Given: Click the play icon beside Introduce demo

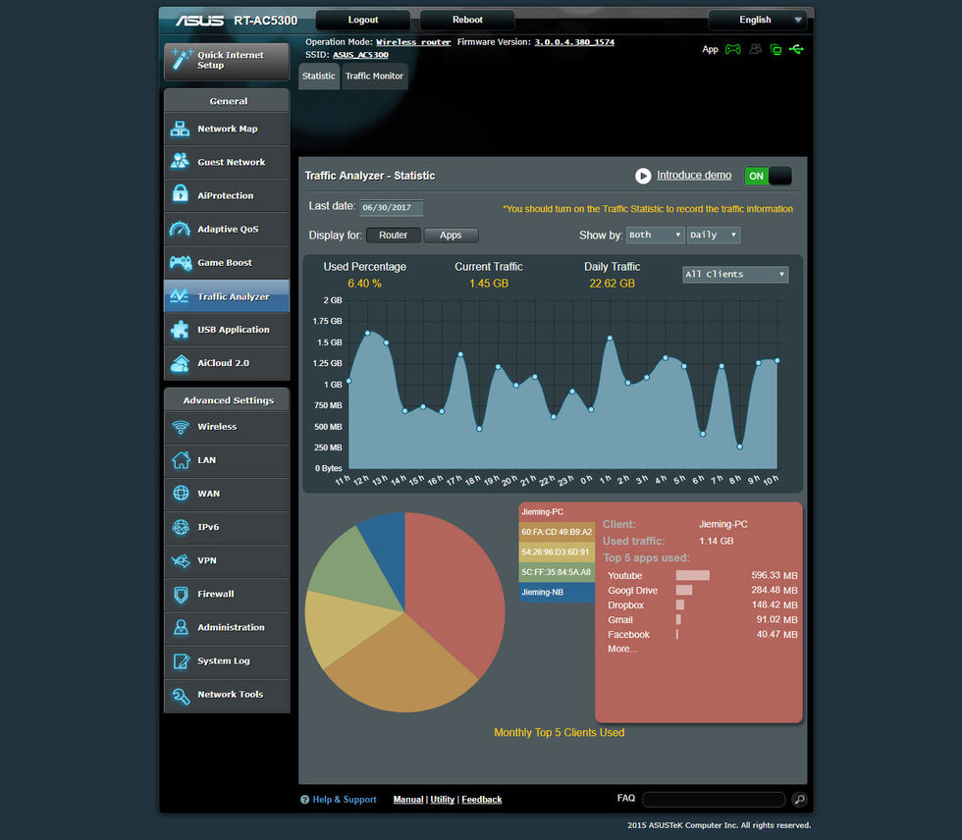Looking at the screenshot, I should point(643,176).
